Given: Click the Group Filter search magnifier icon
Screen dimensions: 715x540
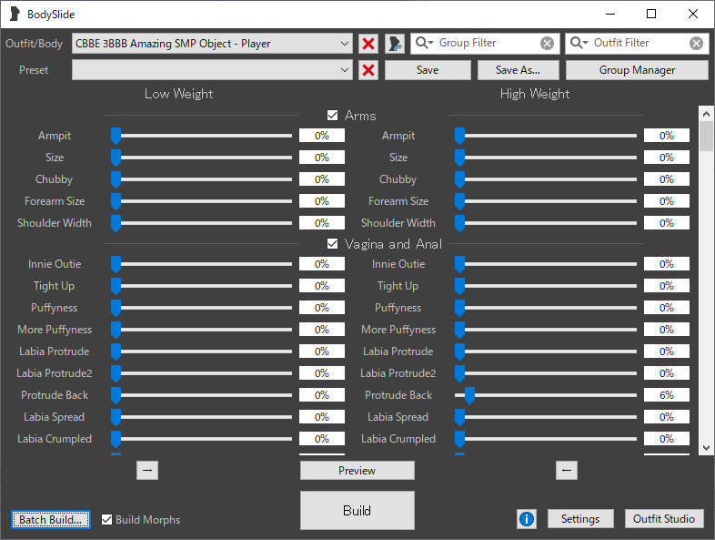Looking at the screenshot, I should pos(424,43).
